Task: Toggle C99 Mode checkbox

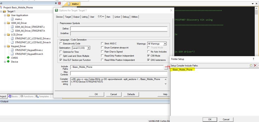Action: (148, 56)
